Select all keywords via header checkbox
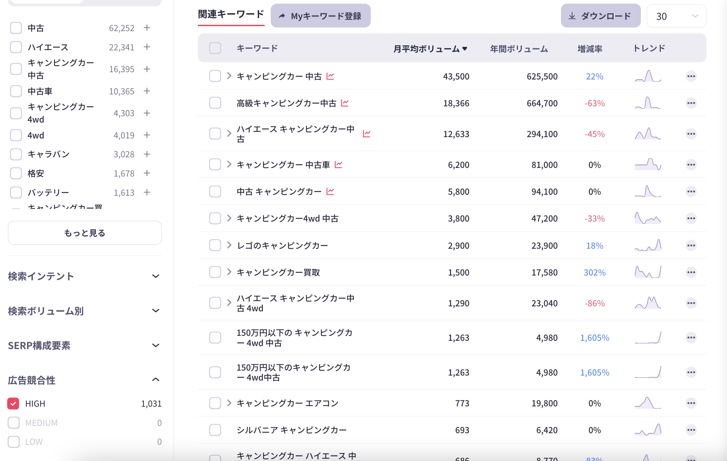 (x=215, y=48)
